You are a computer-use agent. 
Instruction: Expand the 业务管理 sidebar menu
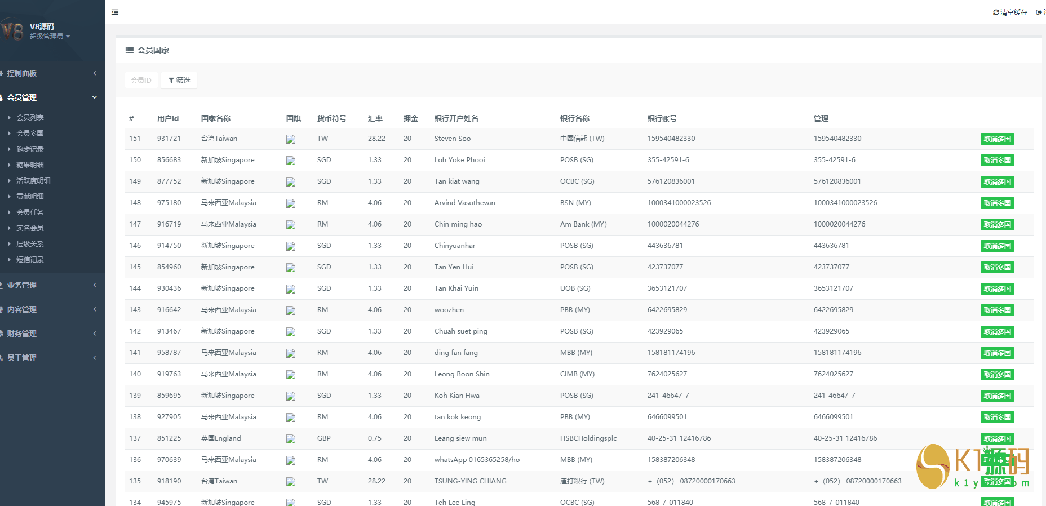(52, 285)
